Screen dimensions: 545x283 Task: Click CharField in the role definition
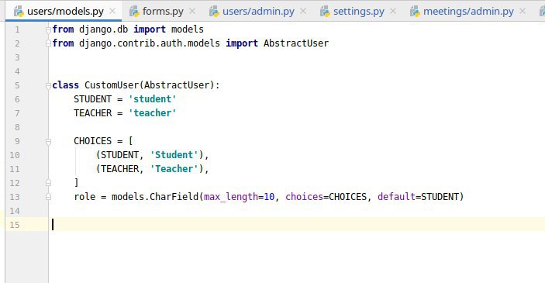174,197
